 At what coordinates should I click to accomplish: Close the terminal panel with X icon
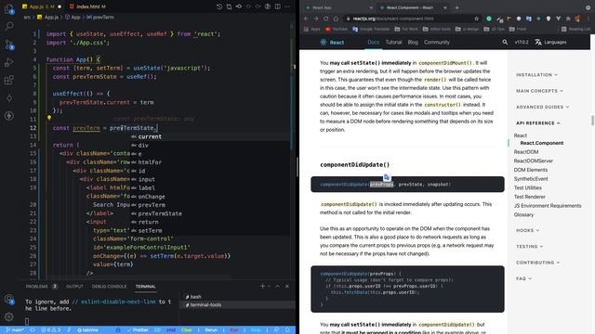click(287, 287)
